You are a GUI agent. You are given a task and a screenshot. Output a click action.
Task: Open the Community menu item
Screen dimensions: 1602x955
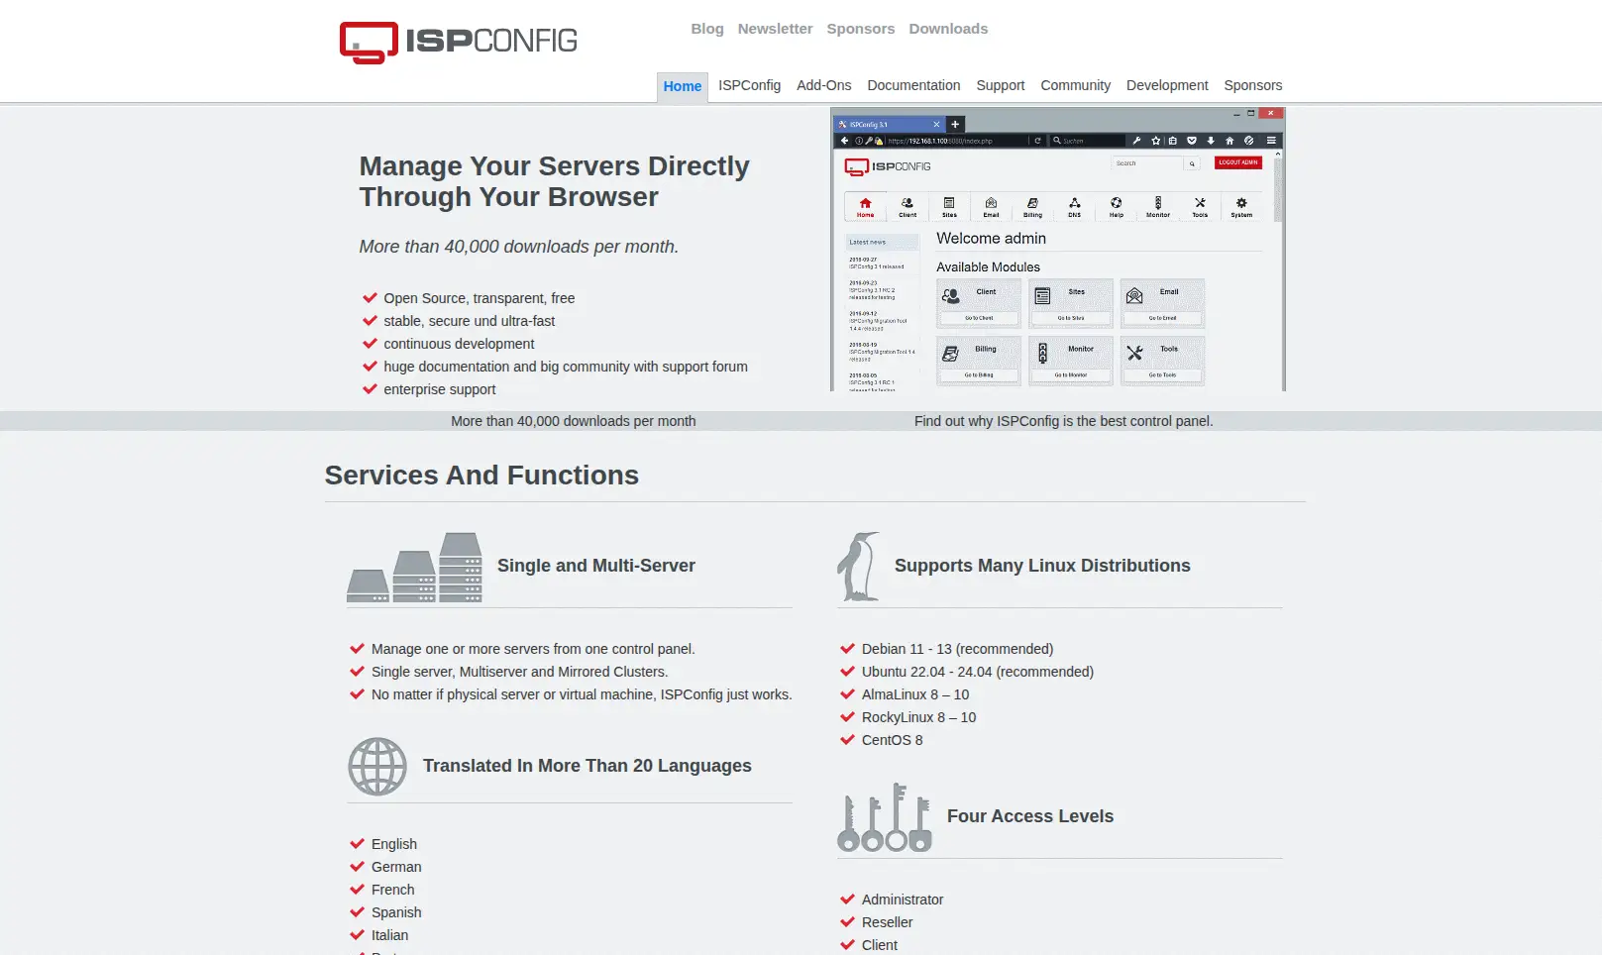1075,85
